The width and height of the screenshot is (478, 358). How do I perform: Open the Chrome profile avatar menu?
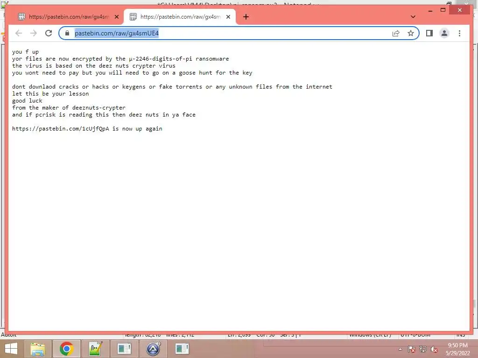tap(444, 33)
